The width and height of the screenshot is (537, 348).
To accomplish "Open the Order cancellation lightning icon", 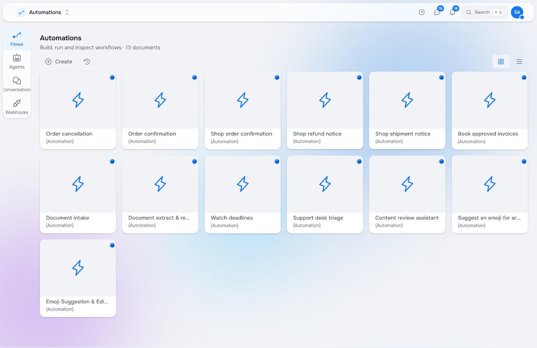I will click(x=78, y=100).
